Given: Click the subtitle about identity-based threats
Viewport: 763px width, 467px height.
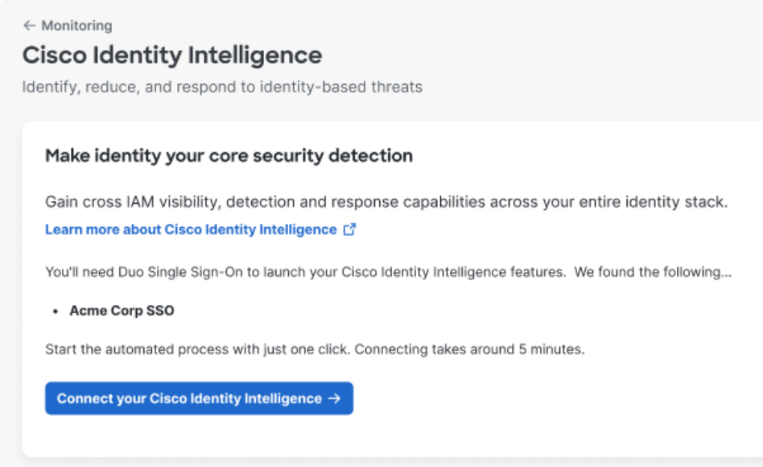Looking at the screenshot, I should pyautogui.click(x=221, y=87).
